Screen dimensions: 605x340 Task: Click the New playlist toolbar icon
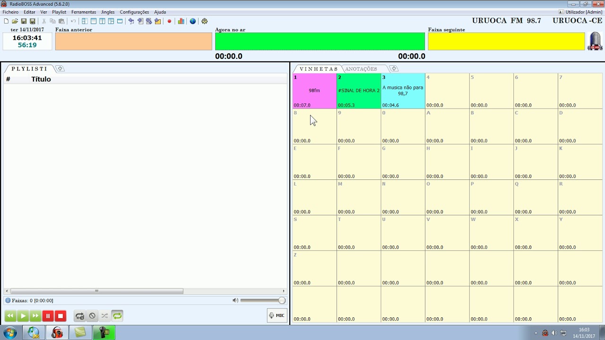click(6, 21)
